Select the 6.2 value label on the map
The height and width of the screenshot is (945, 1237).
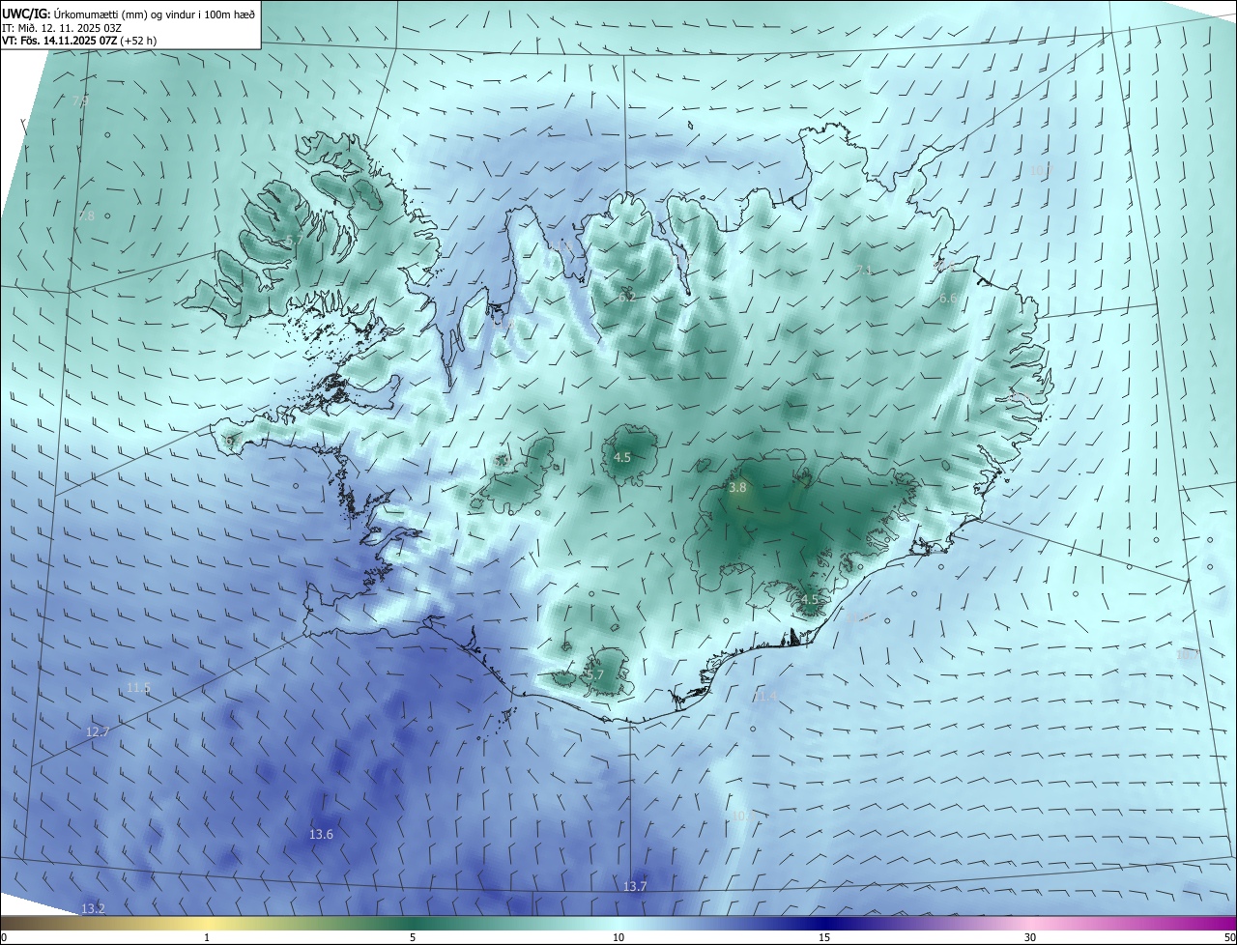pyautogui.click(x=627, y=297)
